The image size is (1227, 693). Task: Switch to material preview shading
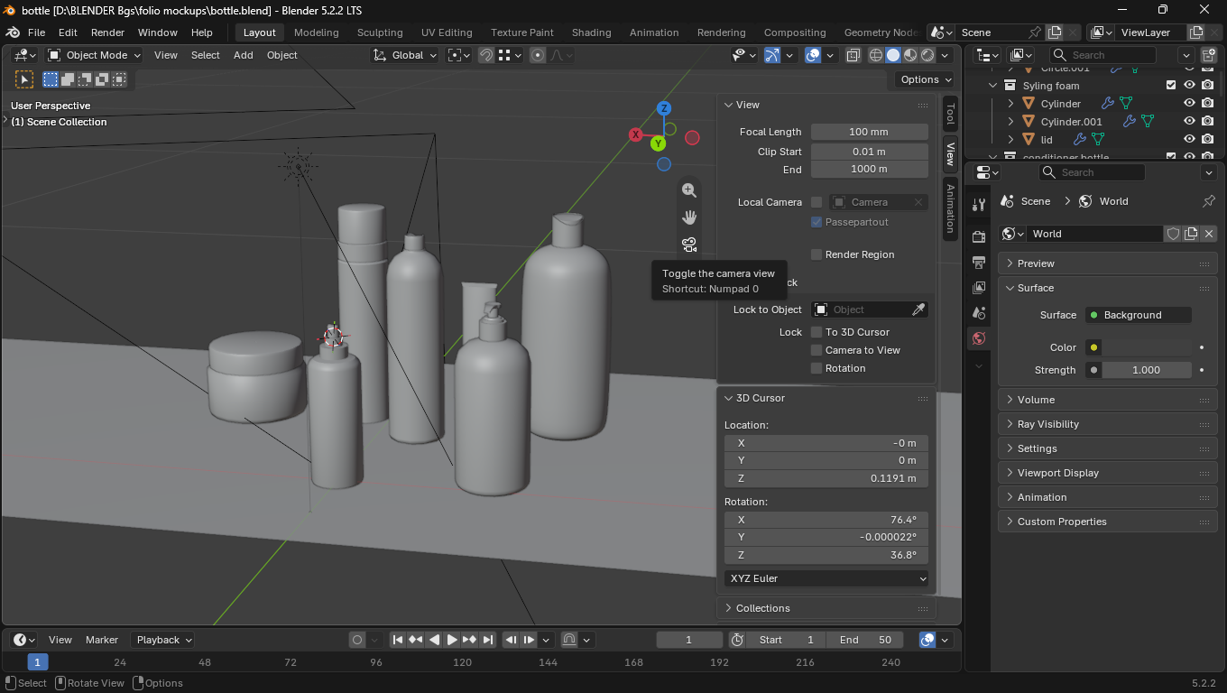pyautogui.click(x=910, y=55)
